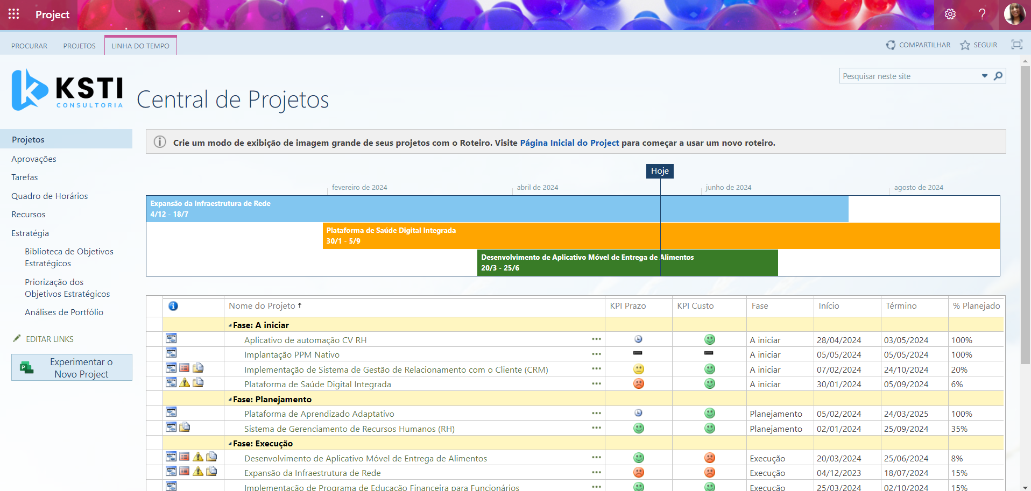
Task: Select the blue Expansão da Infraestrutura de Rede timeline bar
Action: point(497,209)
